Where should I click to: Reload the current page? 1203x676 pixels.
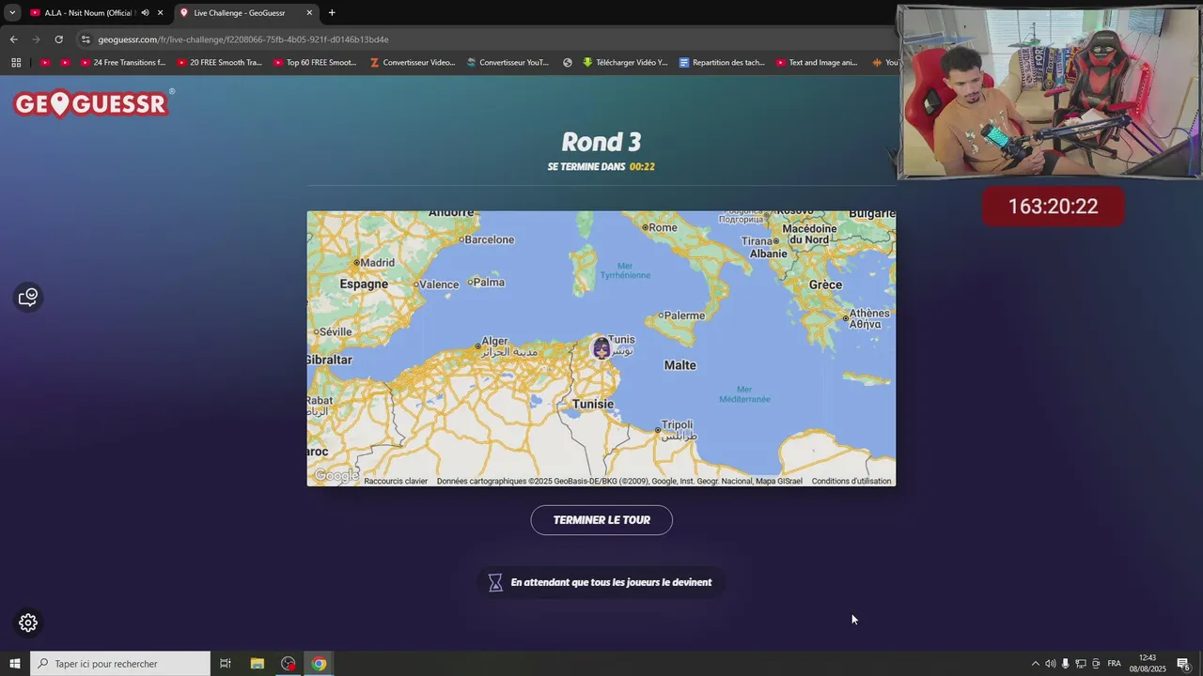click(x=58, y=39)
